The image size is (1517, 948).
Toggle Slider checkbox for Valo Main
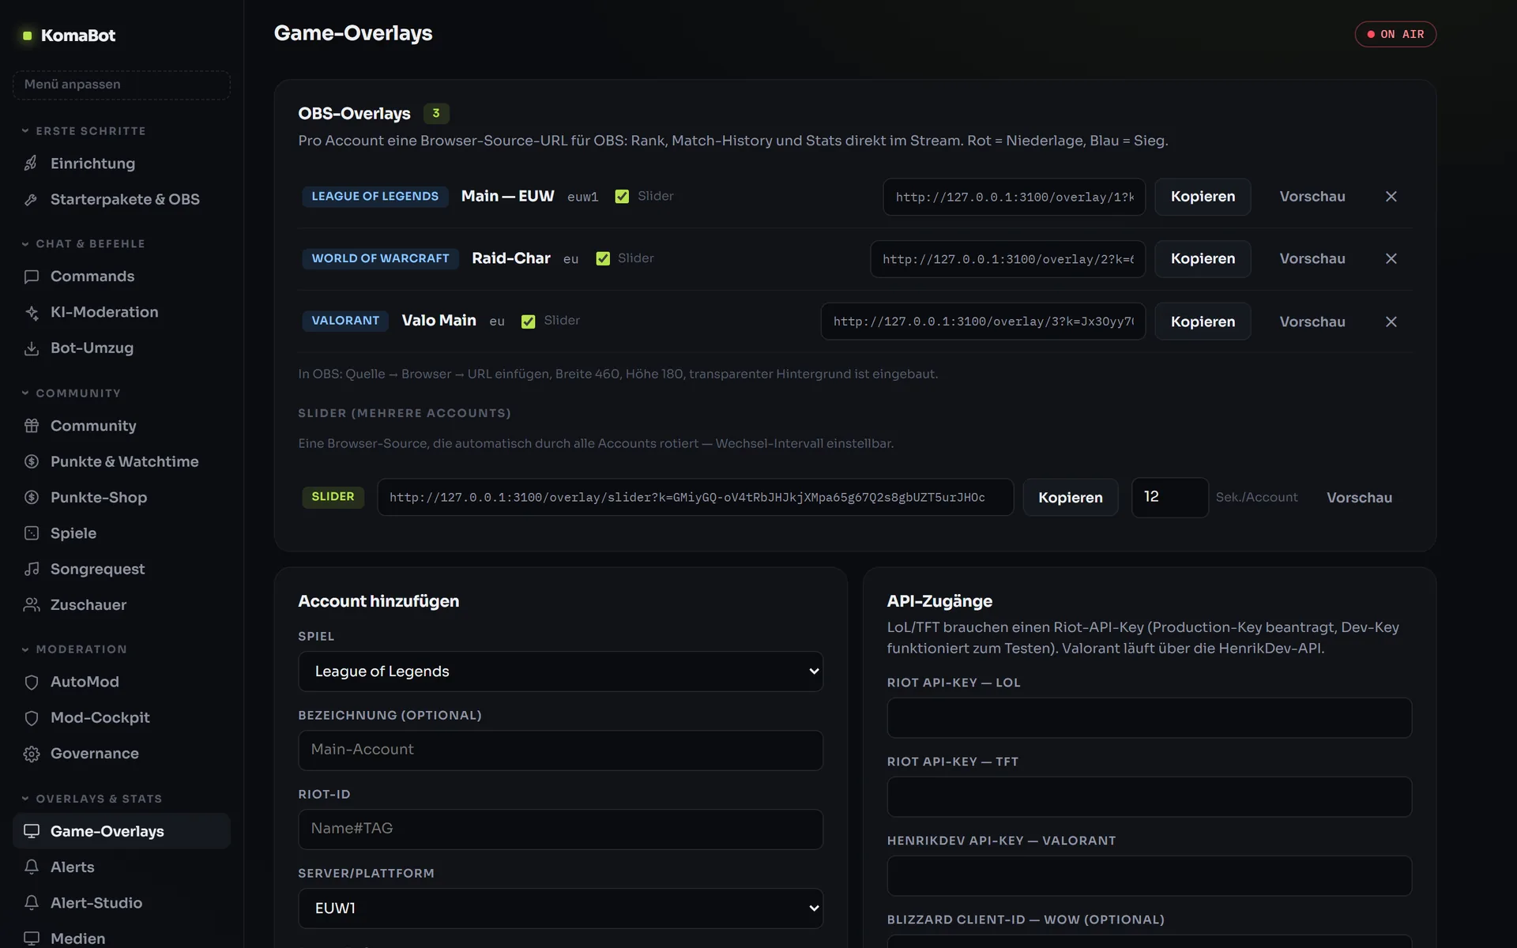529,322
